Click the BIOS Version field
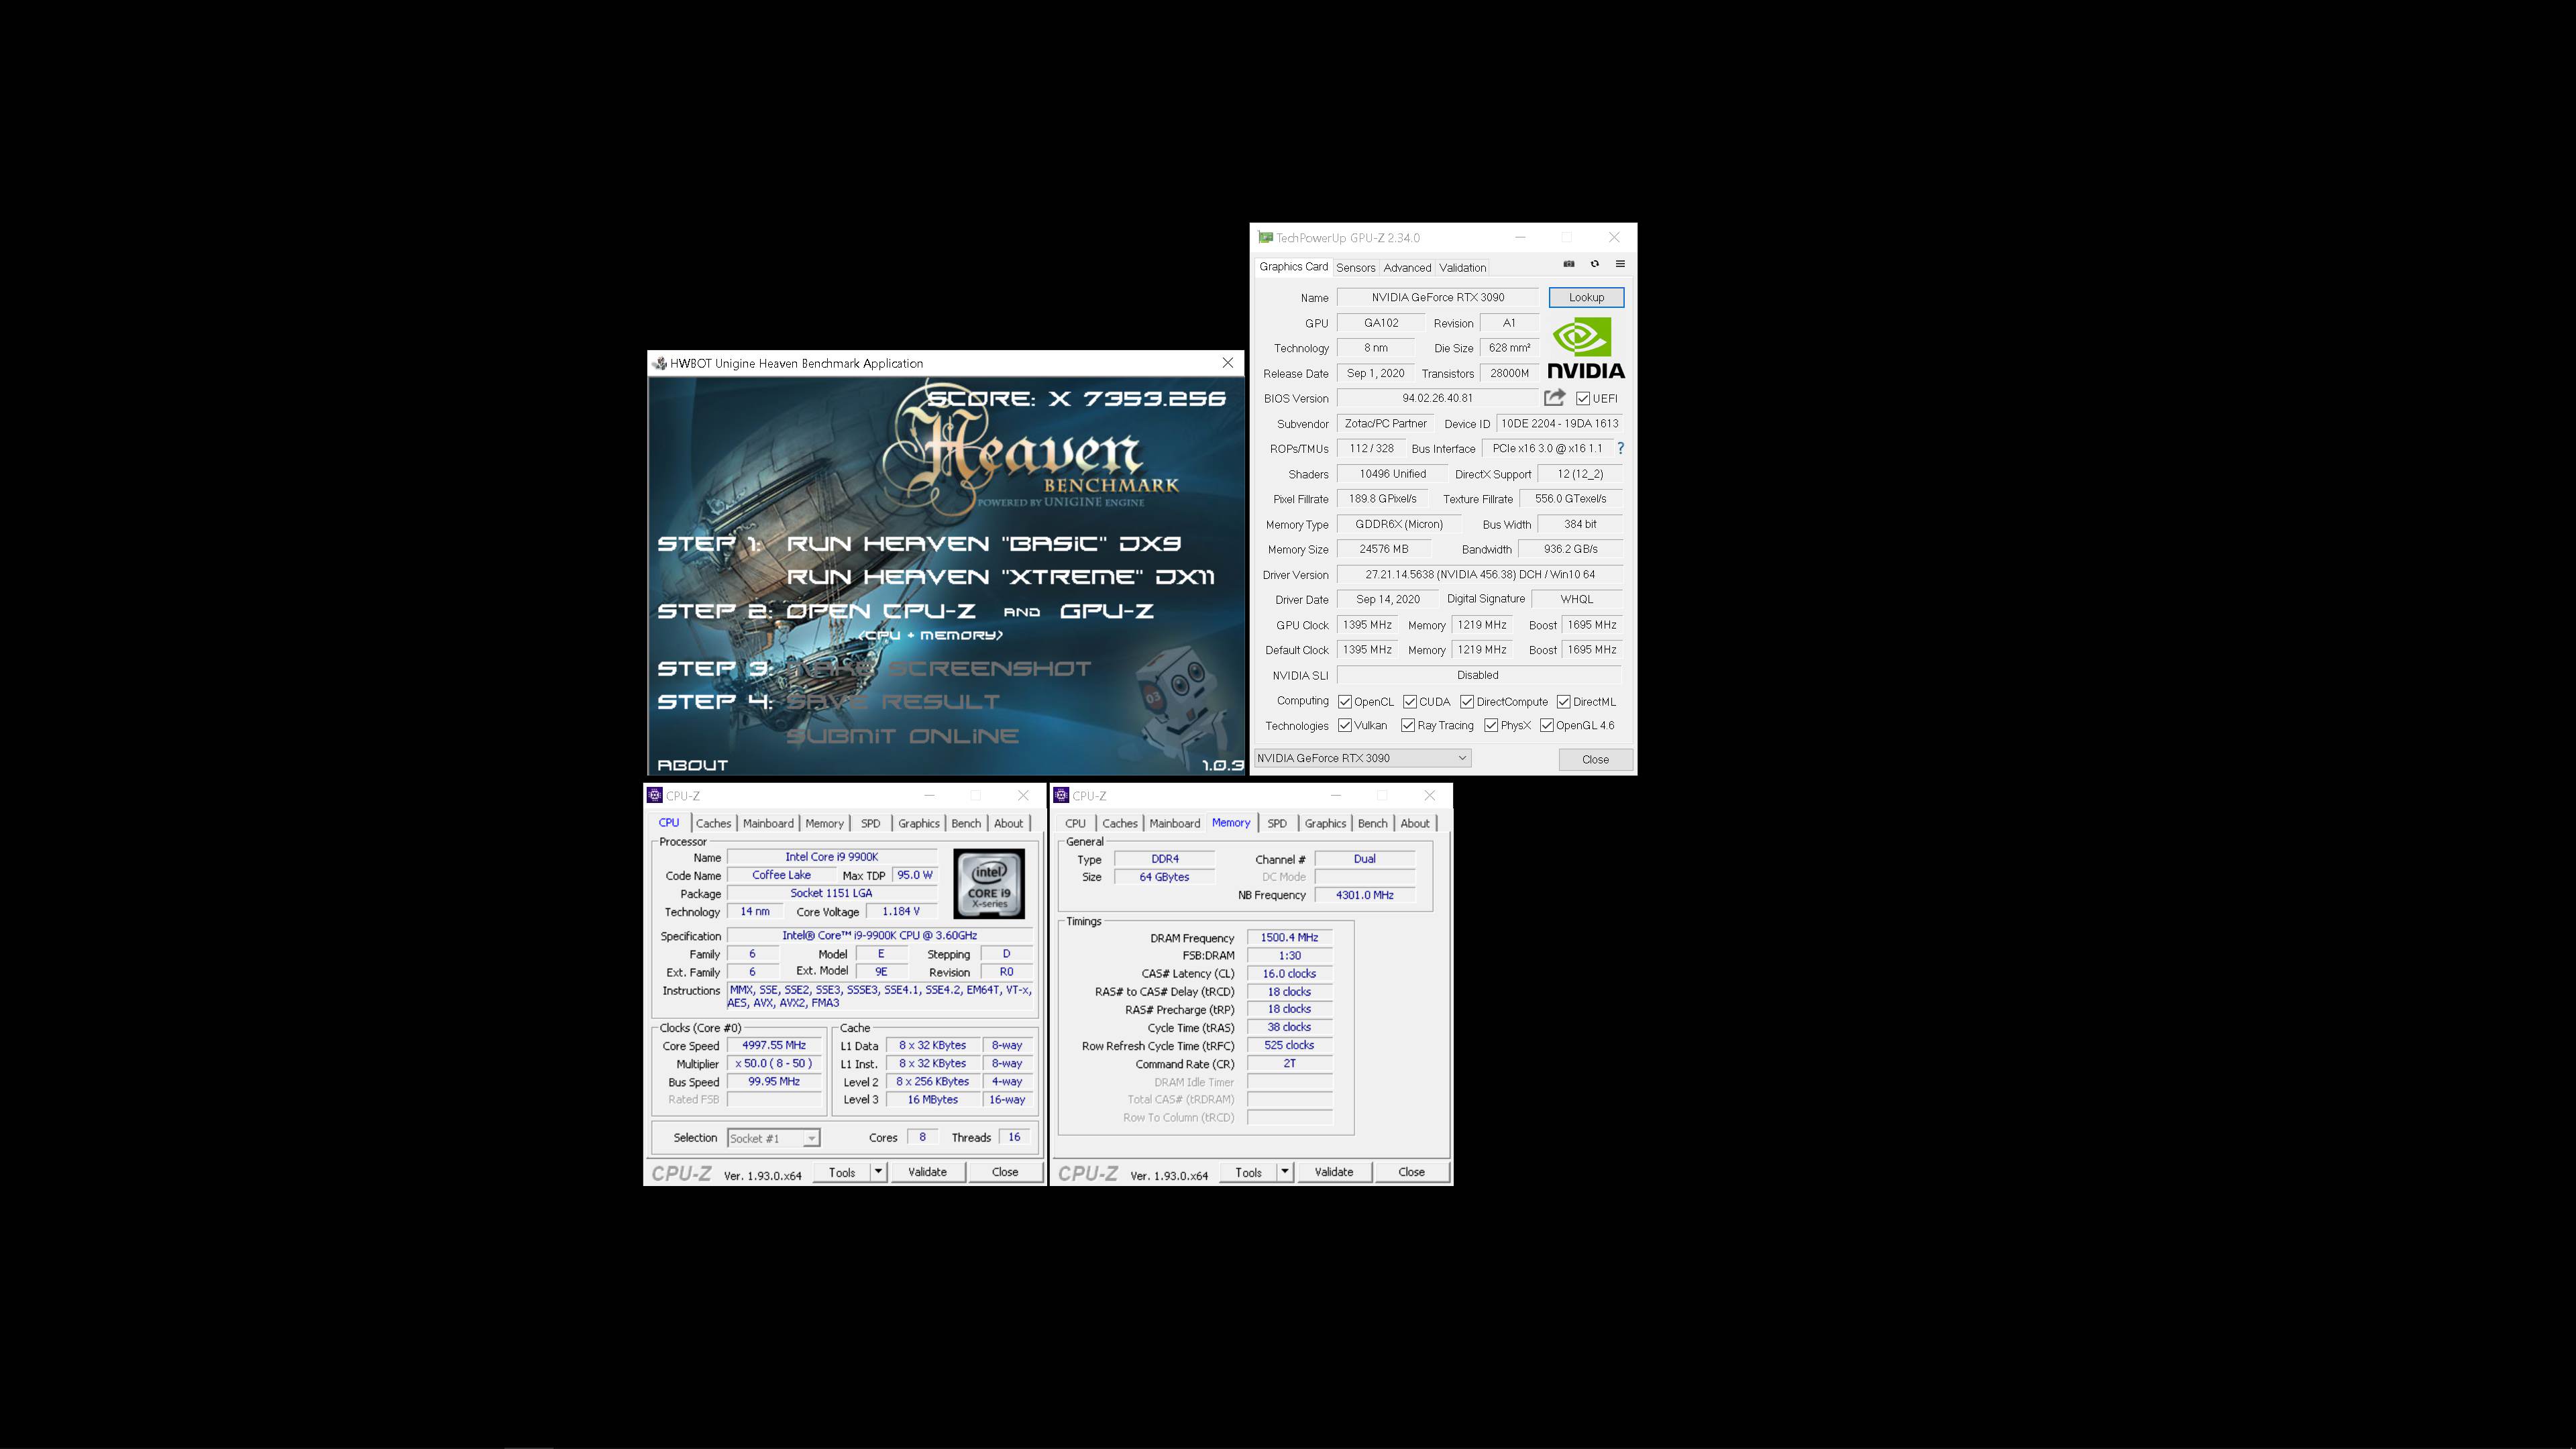2576x1449 pixels. point(1437,398)
